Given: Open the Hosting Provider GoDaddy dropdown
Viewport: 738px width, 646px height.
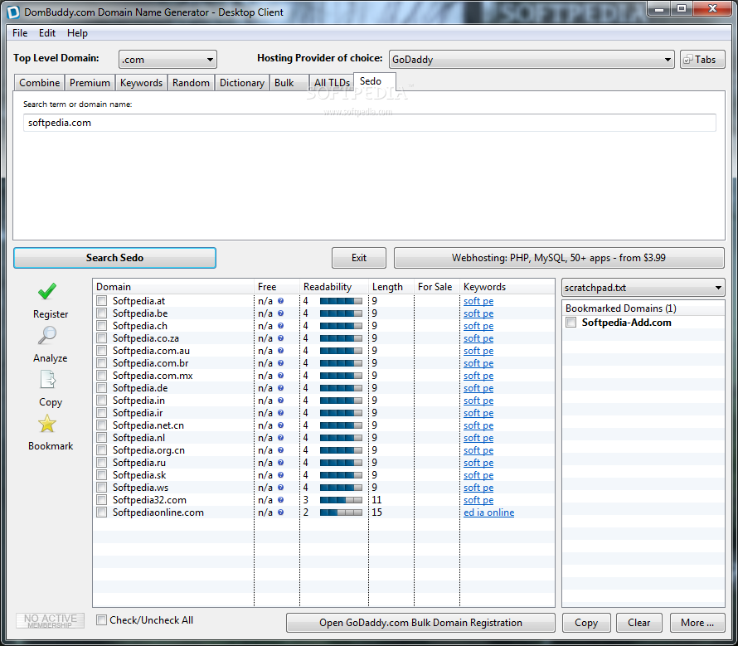Looking at the screenshot, I should pyautogui.click(x=532, y=60).
